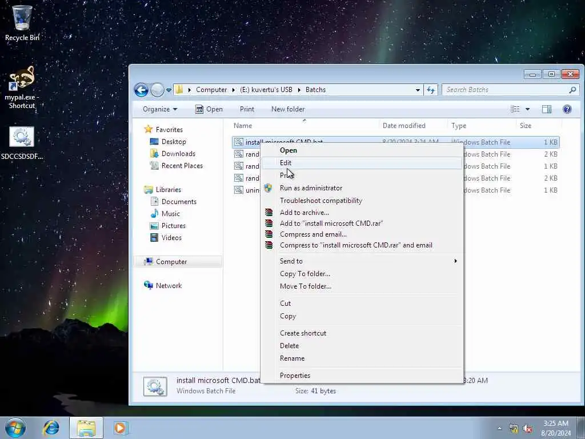Click Windows Explorer taskbar button
The height and width of the screenshot is (439, 585).
point(86,428)
